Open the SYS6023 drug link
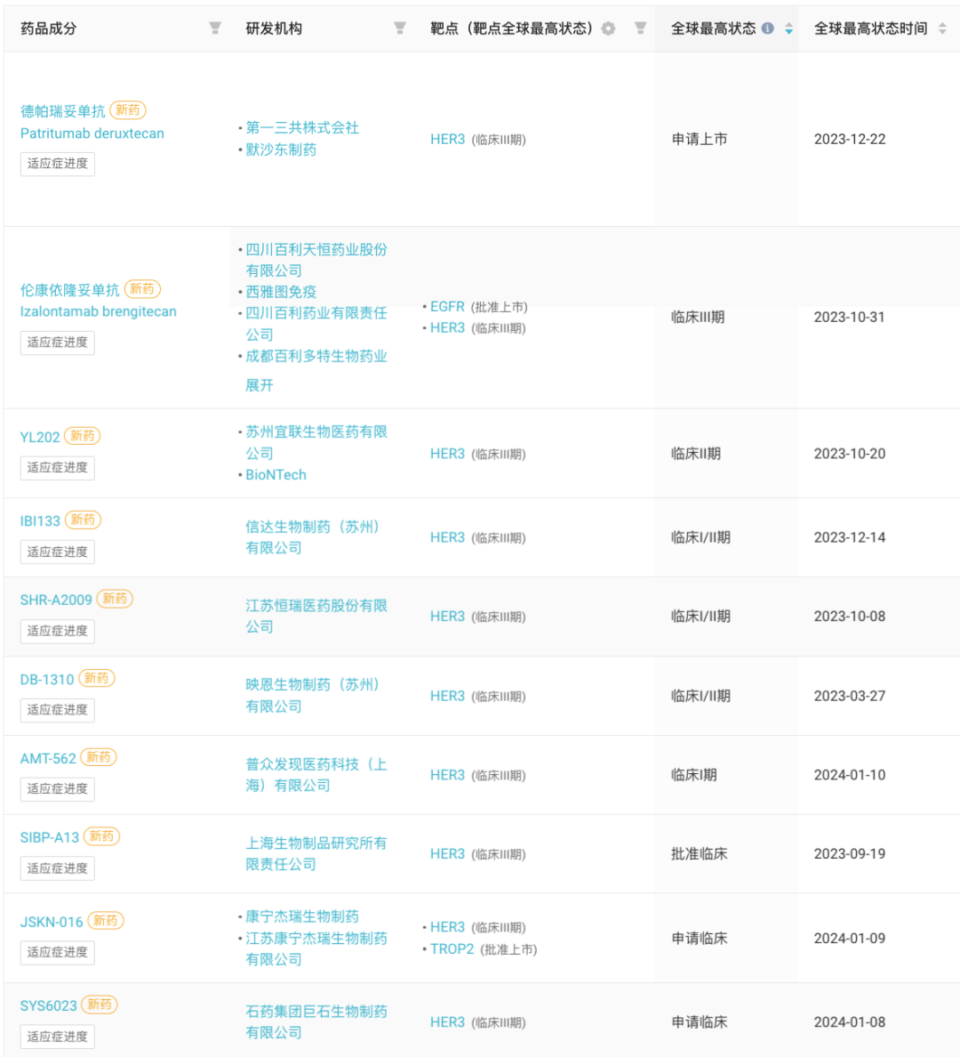The image size is (960, 1057). 49,1005
